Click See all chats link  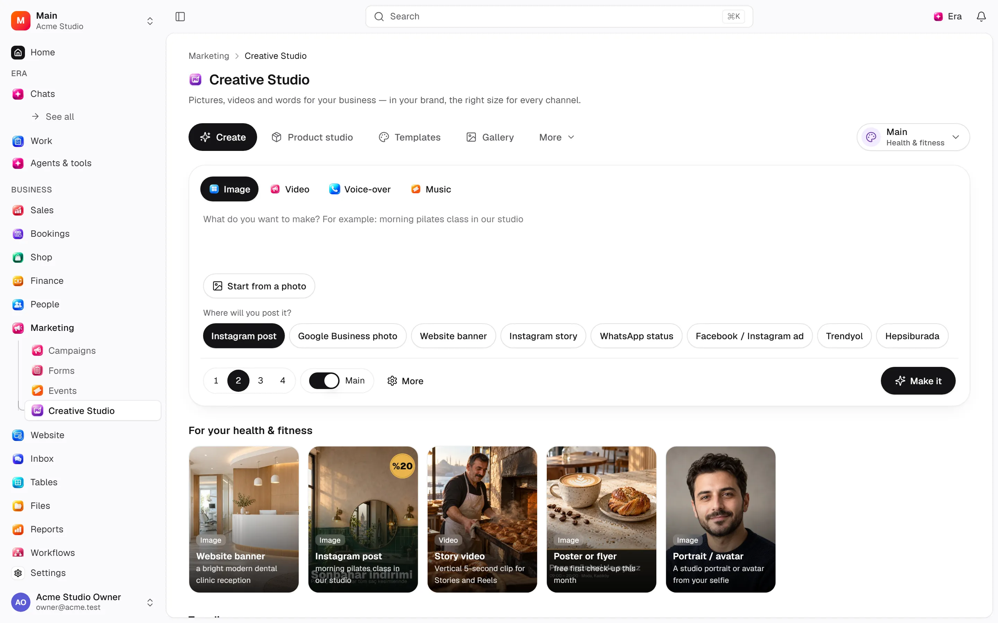coord(54,117)
